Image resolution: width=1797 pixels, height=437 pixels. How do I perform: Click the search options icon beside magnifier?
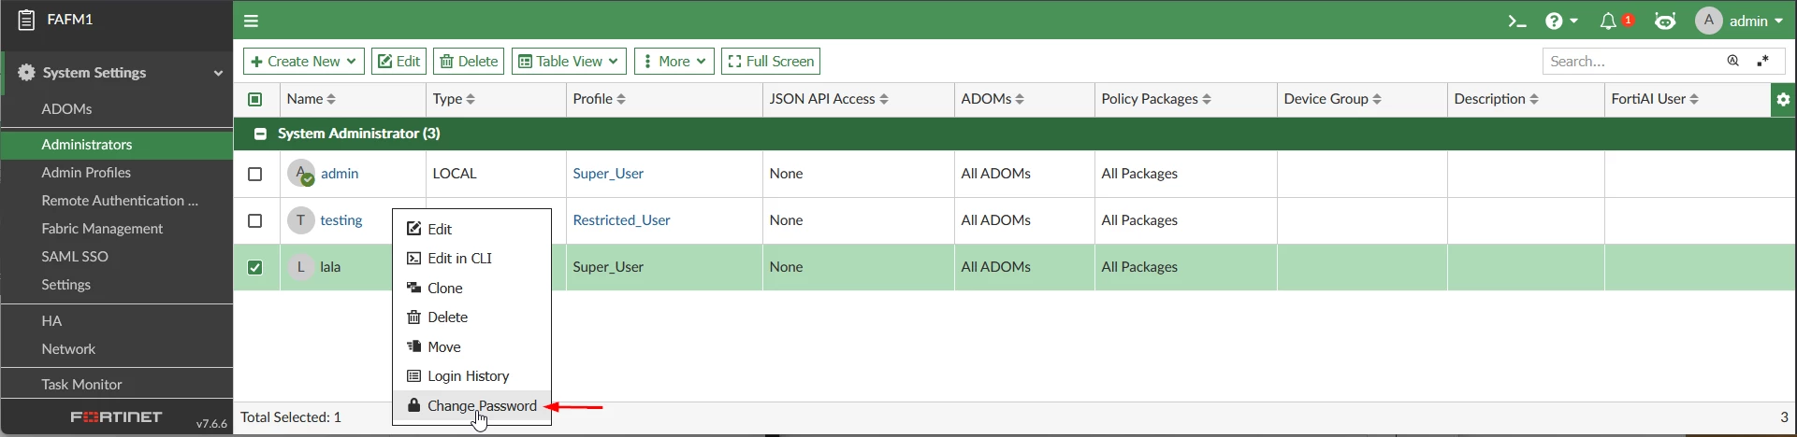point(1763,62)
